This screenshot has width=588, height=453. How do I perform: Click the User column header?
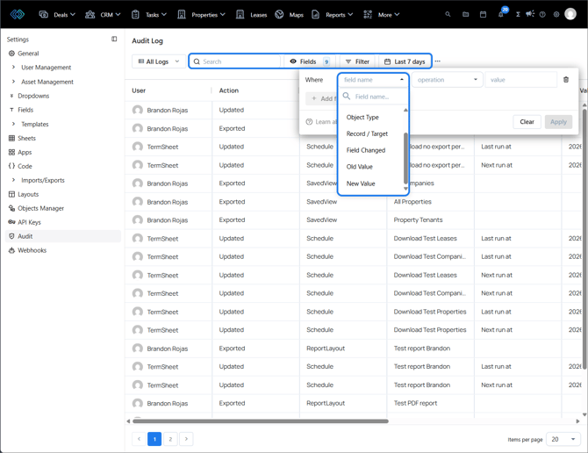tap(139, 90)
